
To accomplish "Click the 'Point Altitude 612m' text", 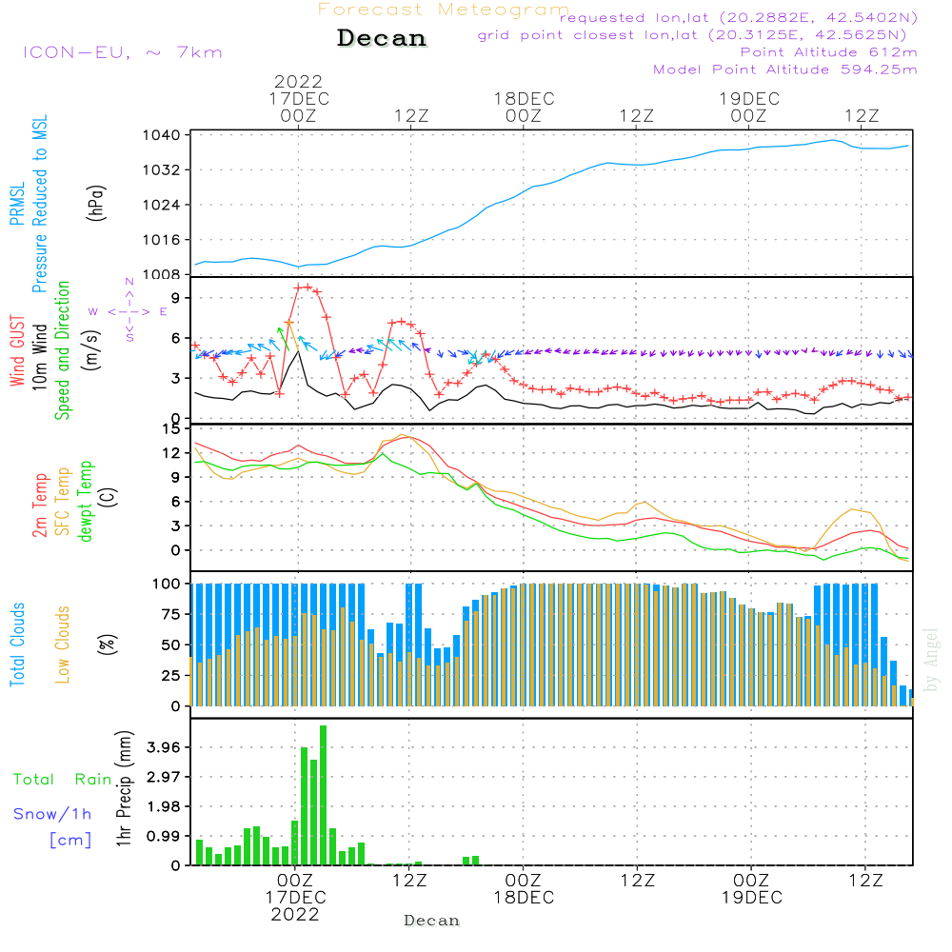I will [829, 52].
